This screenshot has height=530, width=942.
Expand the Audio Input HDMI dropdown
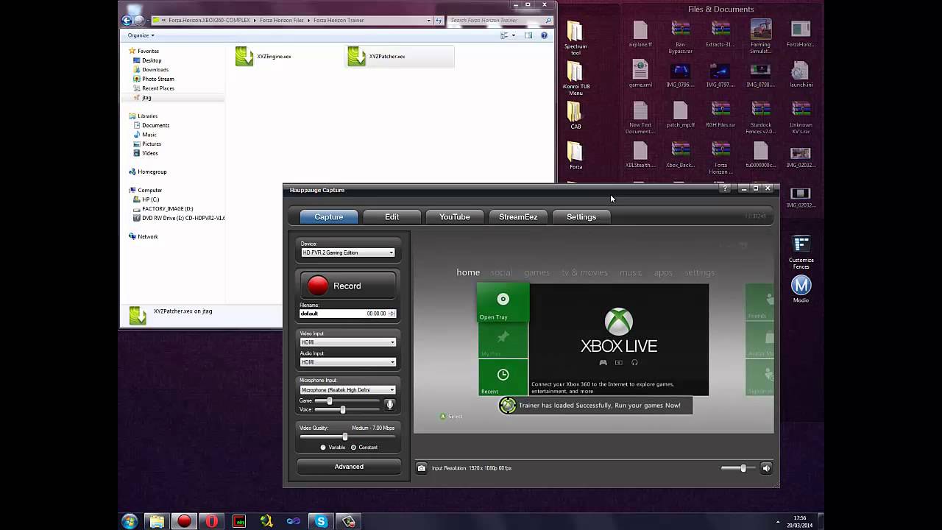pyautogui.click(x=347, y=362)
